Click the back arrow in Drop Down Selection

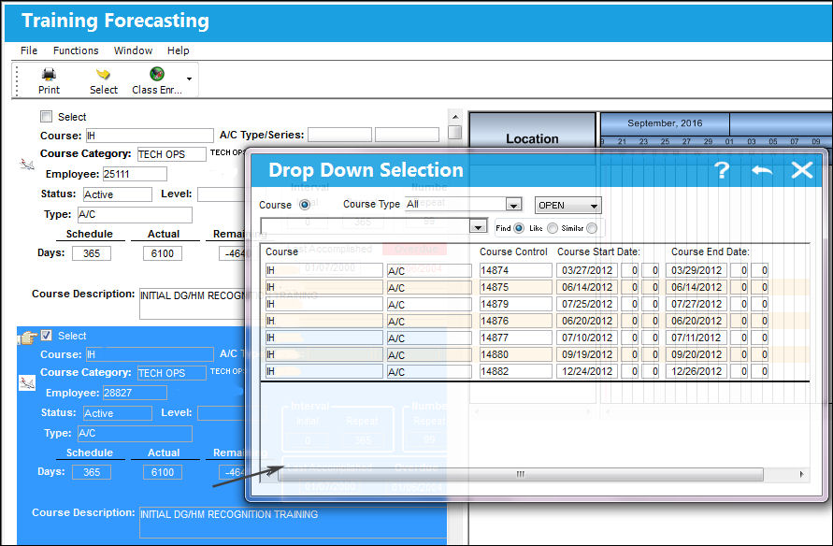762,170
